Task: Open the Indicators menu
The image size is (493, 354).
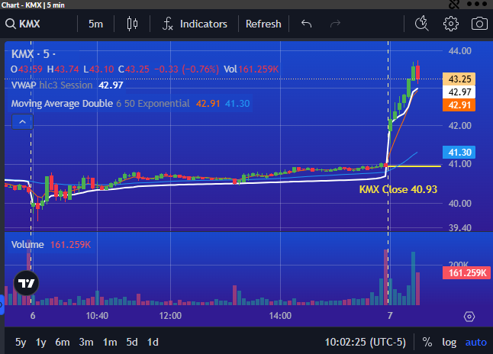Action: click(195, 24)
